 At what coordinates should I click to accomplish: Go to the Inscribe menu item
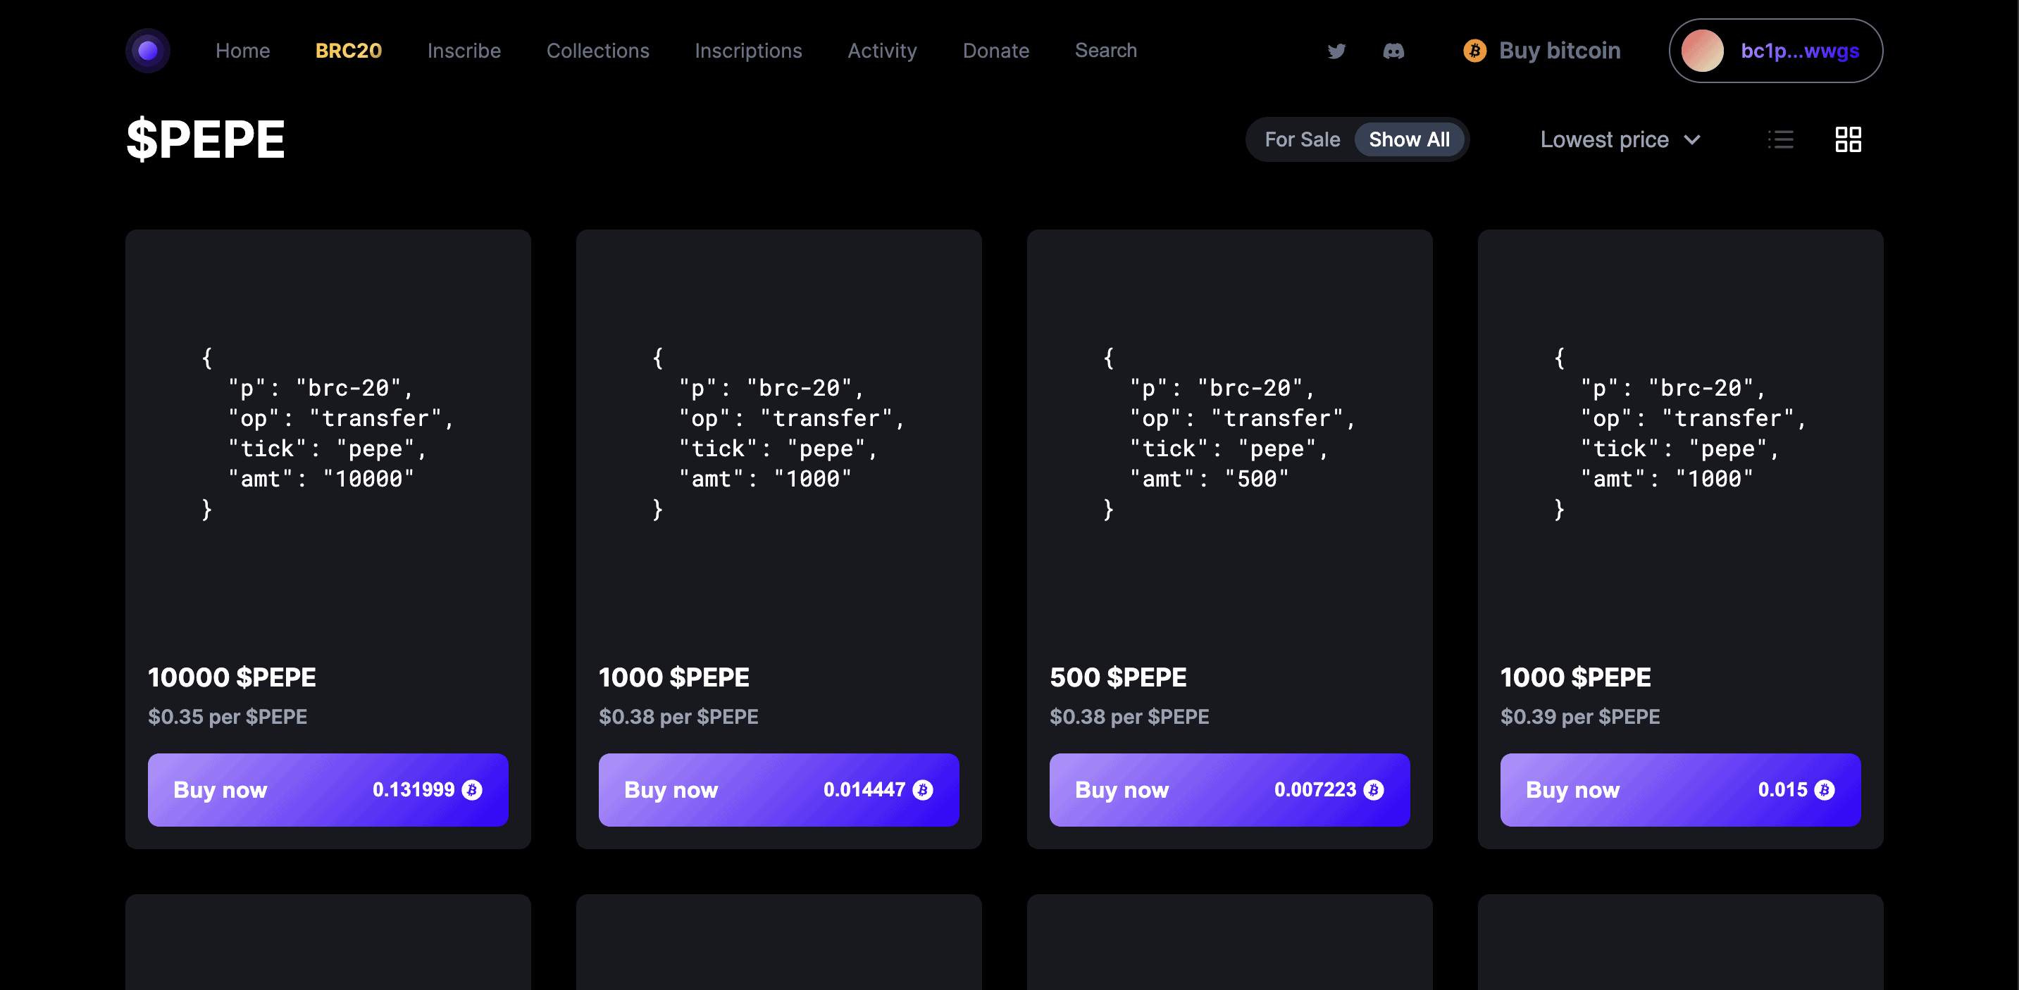(464, 51)
